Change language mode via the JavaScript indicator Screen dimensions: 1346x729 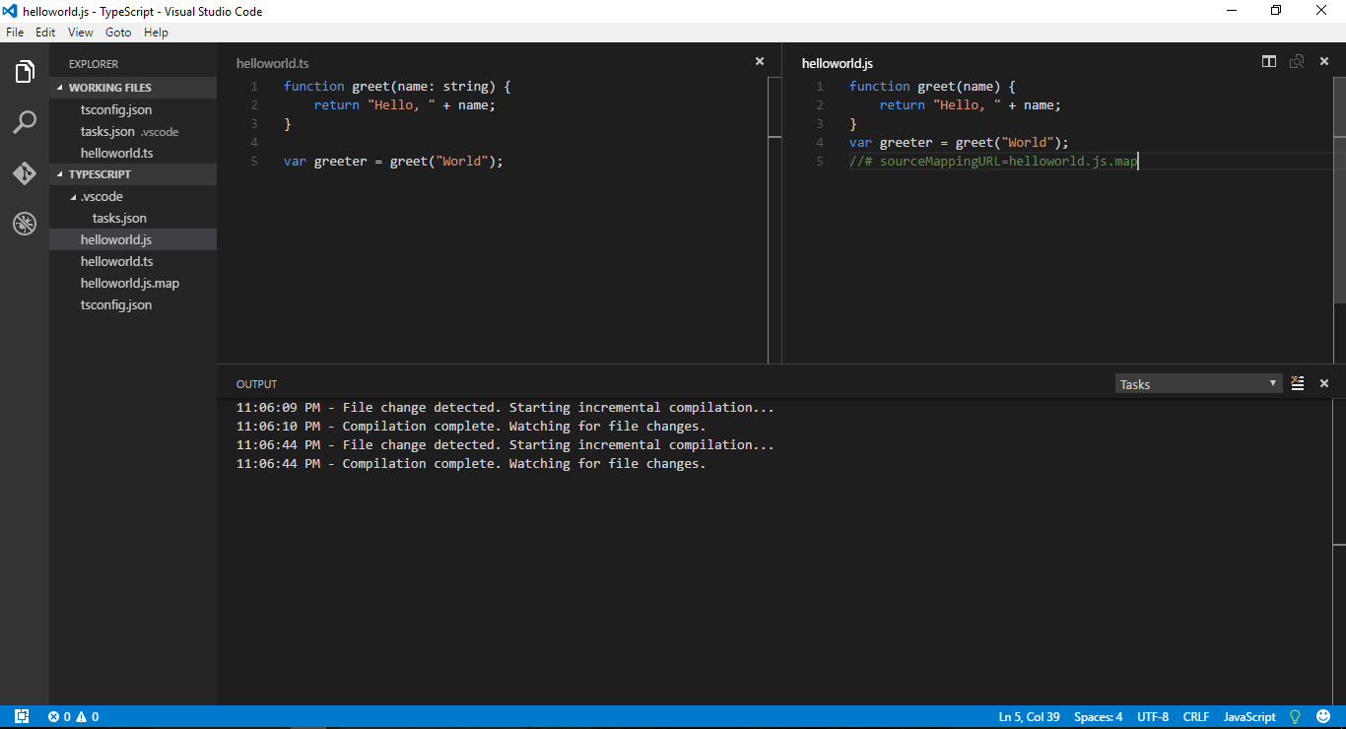(1248, 716)
